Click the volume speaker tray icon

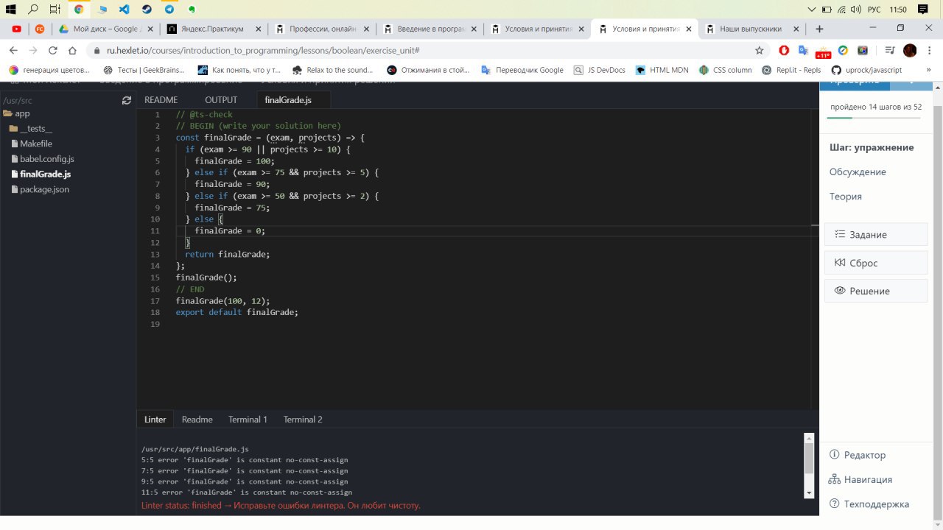coord(855,10)
